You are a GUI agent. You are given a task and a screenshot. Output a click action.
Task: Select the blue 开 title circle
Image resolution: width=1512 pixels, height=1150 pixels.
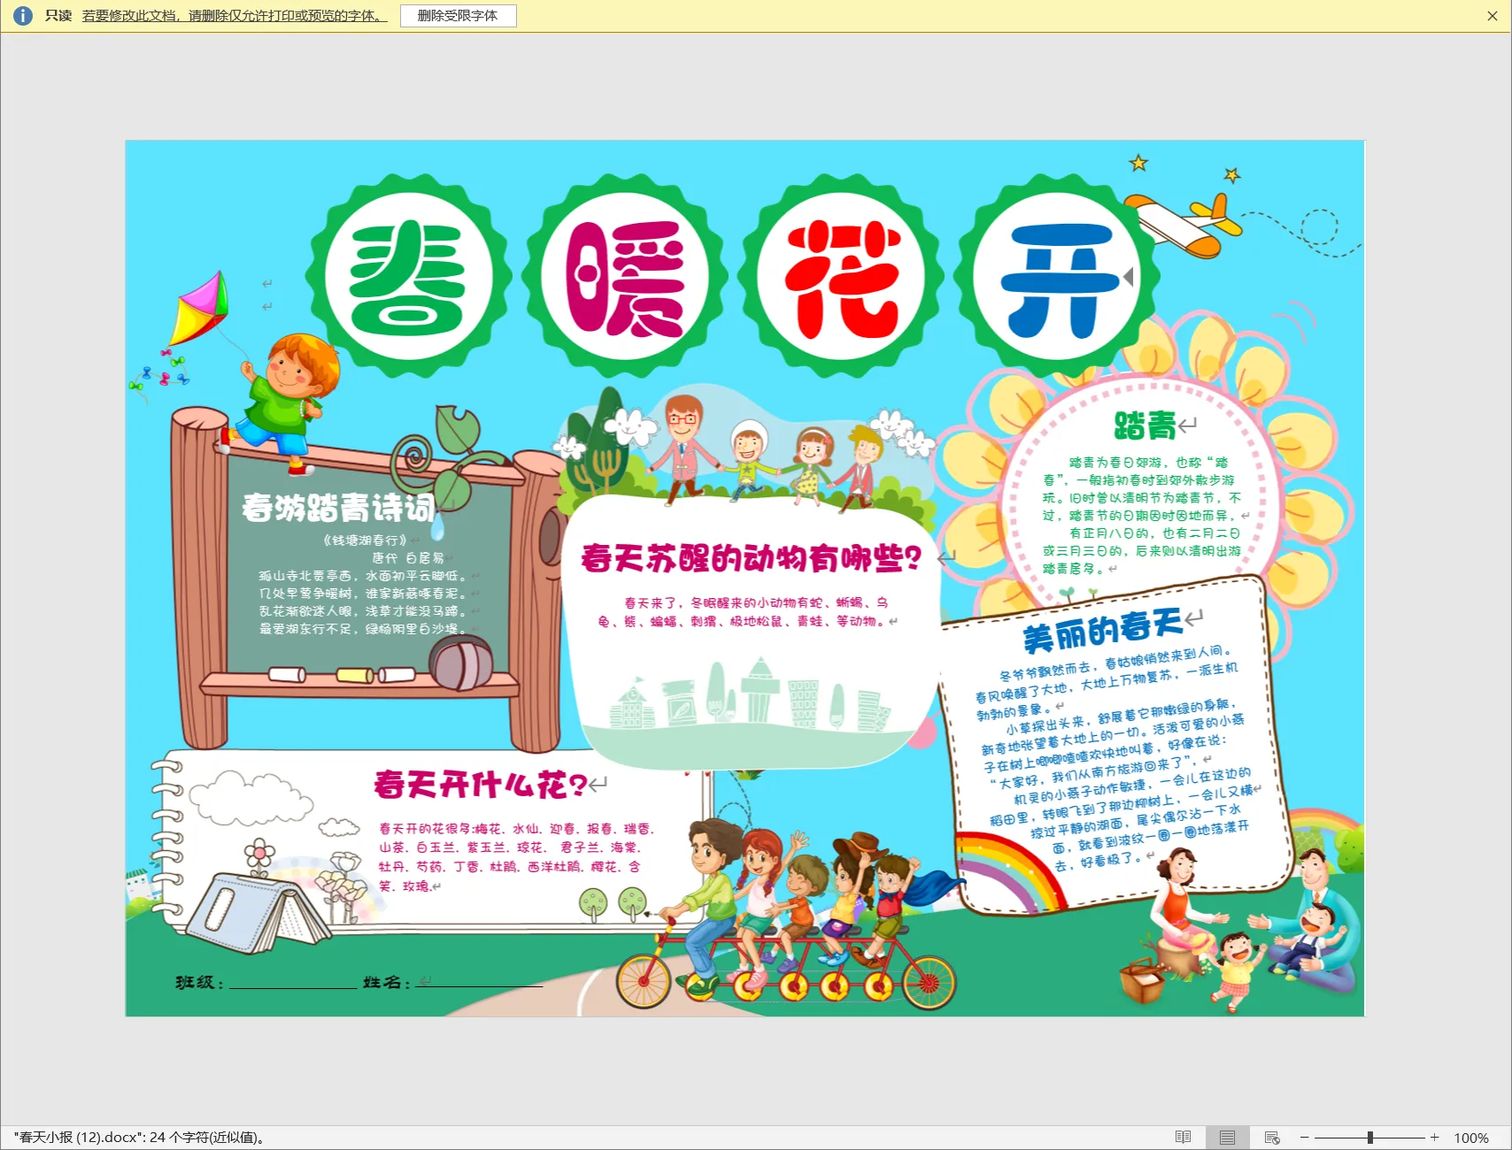(1057, 278)
